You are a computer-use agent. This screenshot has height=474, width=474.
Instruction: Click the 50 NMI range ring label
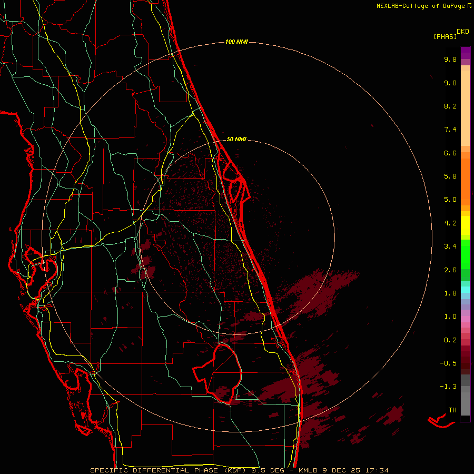(x=236, y=139)
